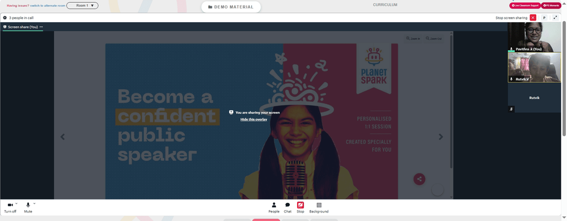The image size is (567, 221).
Task: Zoom In on the shared slide
Action: click(x=413, y=39)
